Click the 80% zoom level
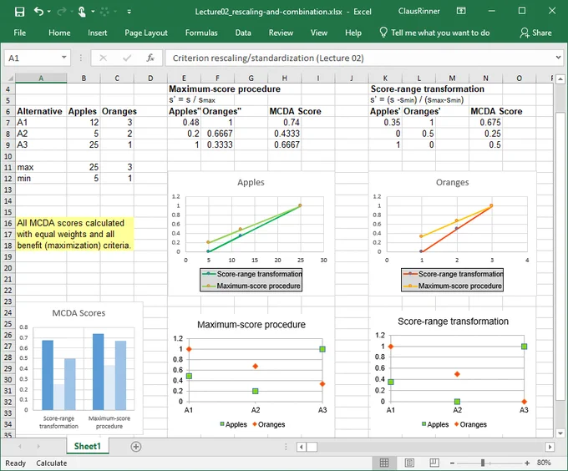 coord(544,463)
